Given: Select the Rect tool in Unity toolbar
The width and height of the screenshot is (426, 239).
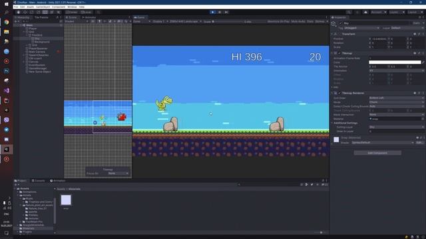Looking at the screenshot, I should point(45,12).
